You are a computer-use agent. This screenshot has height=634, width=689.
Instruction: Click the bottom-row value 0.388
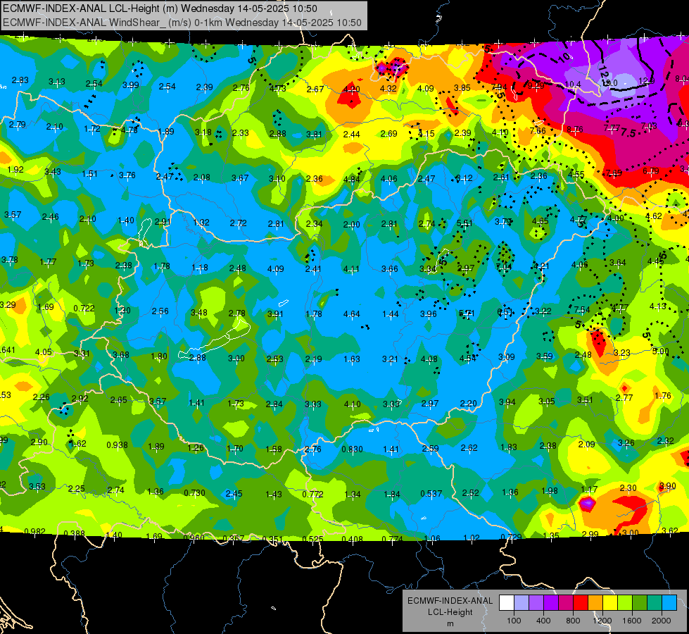(75, 534)
